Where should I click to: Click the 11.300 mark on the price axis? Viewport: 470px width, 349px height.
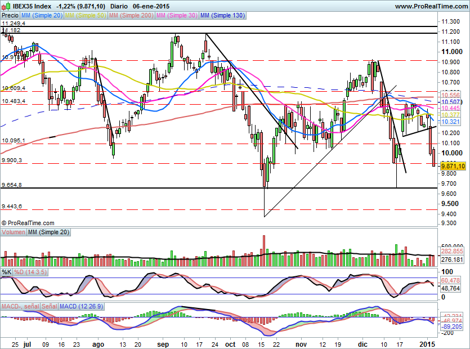tap(450, 21)
